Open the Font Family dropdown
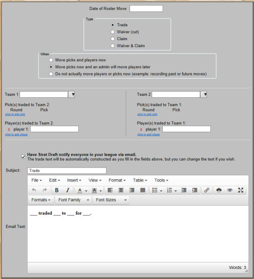The height and width of the screenshot is (279, 254). [x=73, y=200]
